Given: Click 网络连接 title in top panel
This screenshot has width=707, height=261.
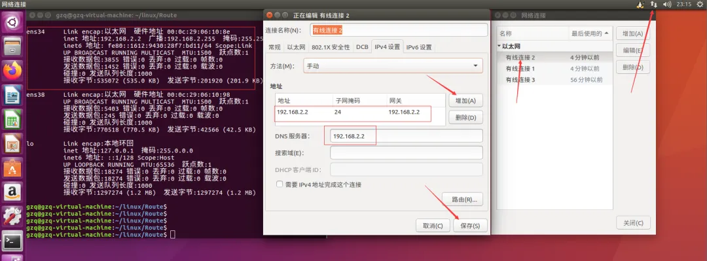Looking at the screenshot, I should coord(14,4).
